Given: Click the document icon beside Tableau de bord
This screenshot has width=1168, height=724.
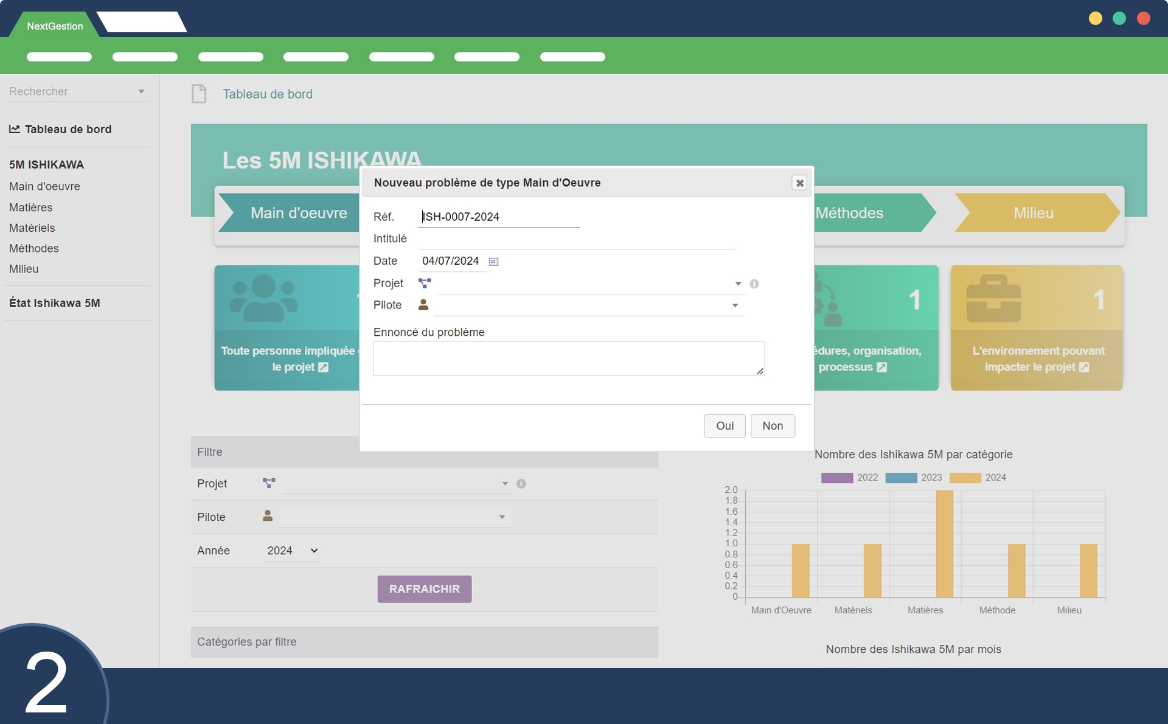Looking at the screenshot, I should pos(199,94).
